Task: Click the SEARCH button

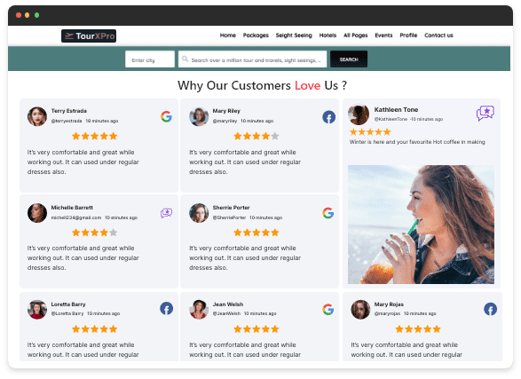Action: pos(349,59)
